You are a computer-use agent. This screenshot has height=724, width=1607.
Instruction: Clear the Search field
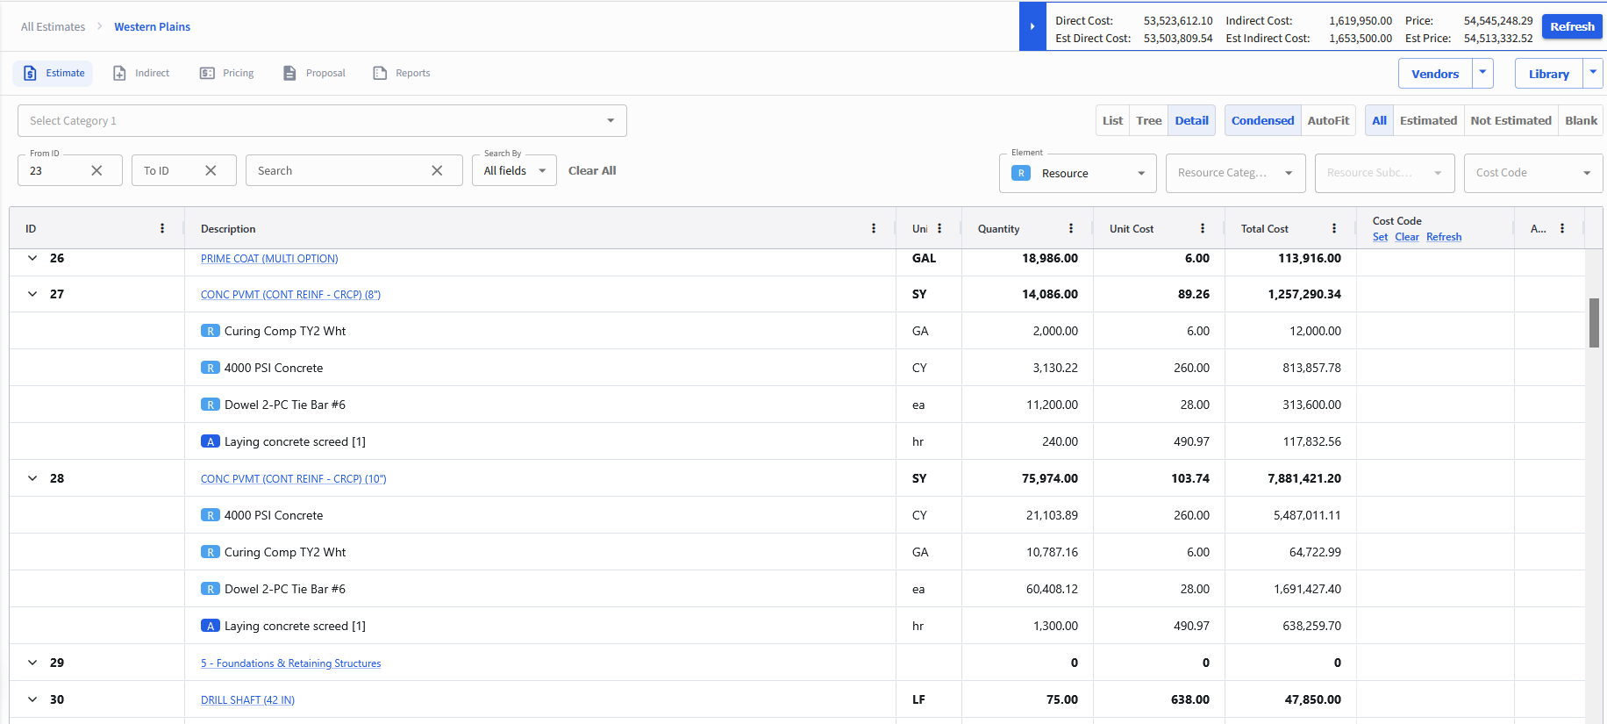pyautogui.click(x=437, y=170)
